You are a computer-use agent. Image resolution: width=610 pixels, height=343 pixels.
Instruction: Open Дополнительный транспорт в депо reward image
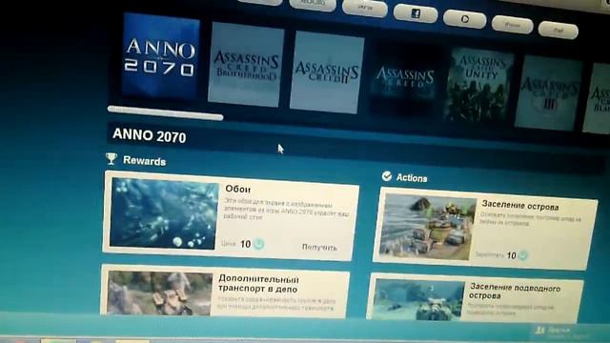pos(160,293)
